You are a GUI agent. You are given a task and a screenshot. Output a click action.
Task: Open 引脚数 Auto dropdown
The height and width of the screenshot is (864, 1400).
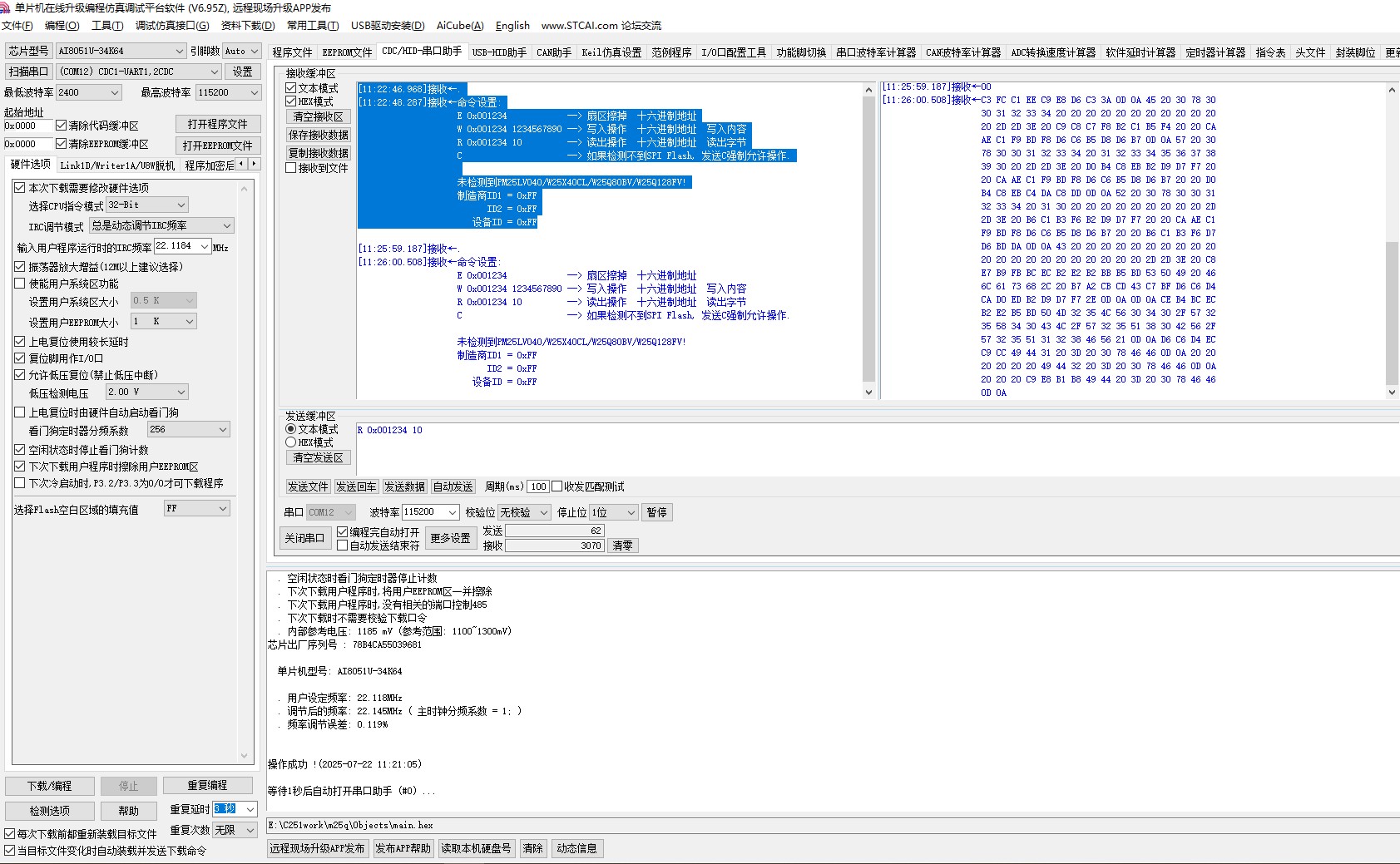tap(242, 51)
